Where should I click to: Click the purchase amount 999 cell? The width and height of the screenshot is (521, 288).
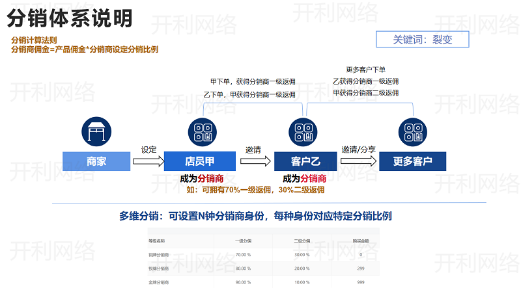(361, 282)
